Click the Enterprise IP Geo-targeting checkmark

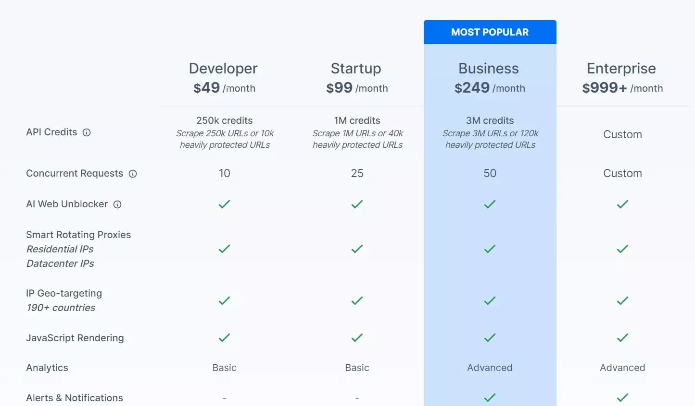coord(622,301)
